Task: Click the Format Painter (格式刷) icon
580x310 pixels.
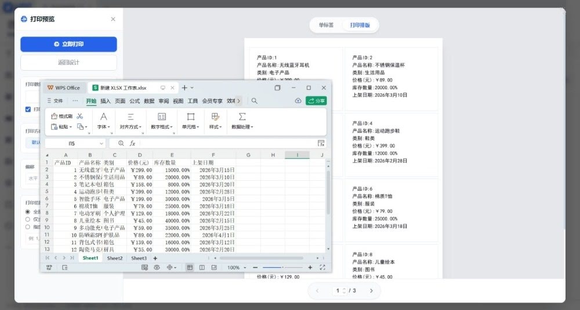Action: (x=54, y=116)
